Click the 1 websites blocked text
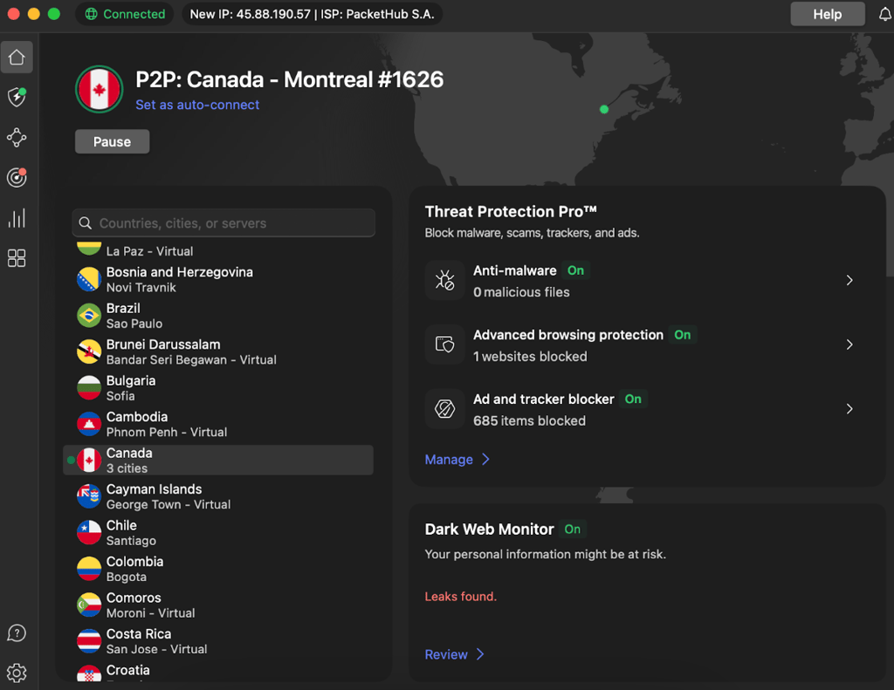The height and width of the screenshot is (690, 894). coord(530,356)
